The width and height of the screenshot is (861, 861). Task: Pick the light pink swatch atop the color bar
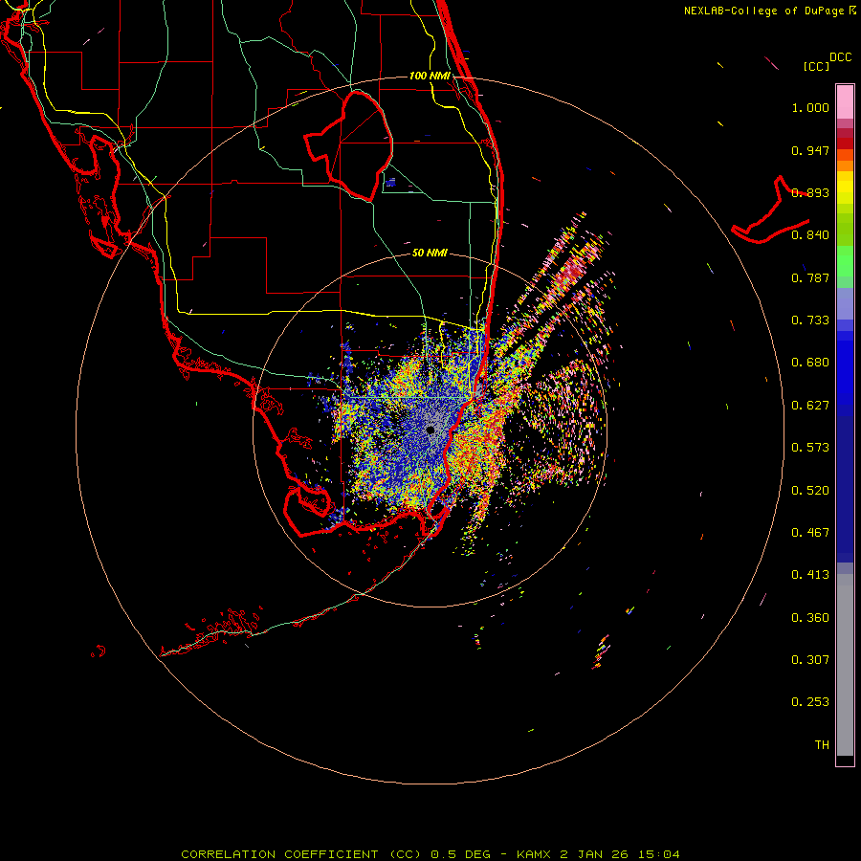click(x=845, y=101)
